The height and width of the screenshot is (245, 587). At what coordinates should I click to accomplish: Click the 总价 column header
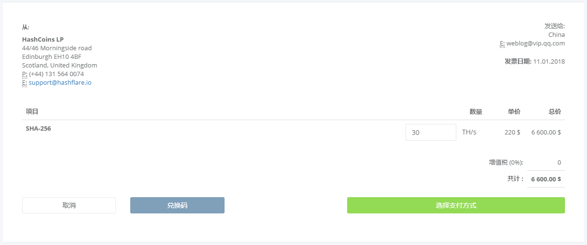pos(554,111)
